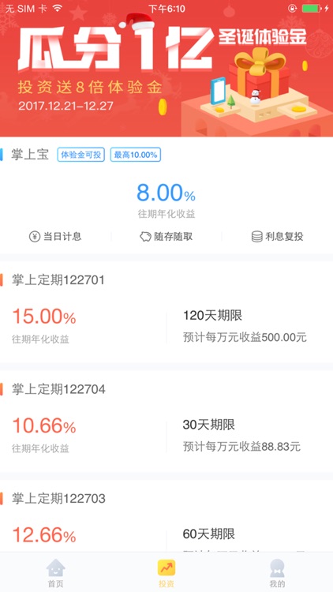Tap the yen circle icon for 当日计息
Image resolution: width=333 pixels, height=592 pixels.
coord(35,237)
